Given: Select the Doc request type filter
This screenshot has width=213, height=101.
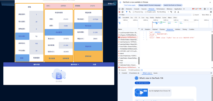Looking at the screenshot, I should 132,18.
